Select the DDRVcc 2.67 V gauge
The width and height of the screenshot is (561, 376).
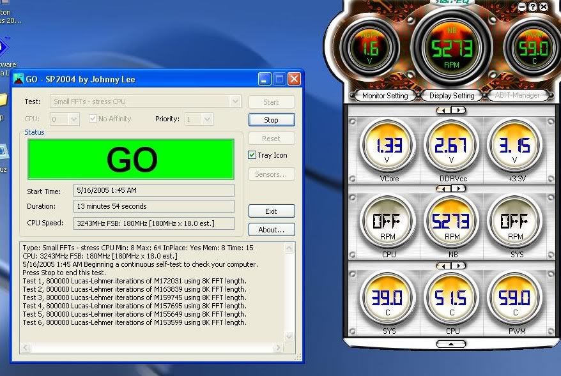tap(451, 146)
